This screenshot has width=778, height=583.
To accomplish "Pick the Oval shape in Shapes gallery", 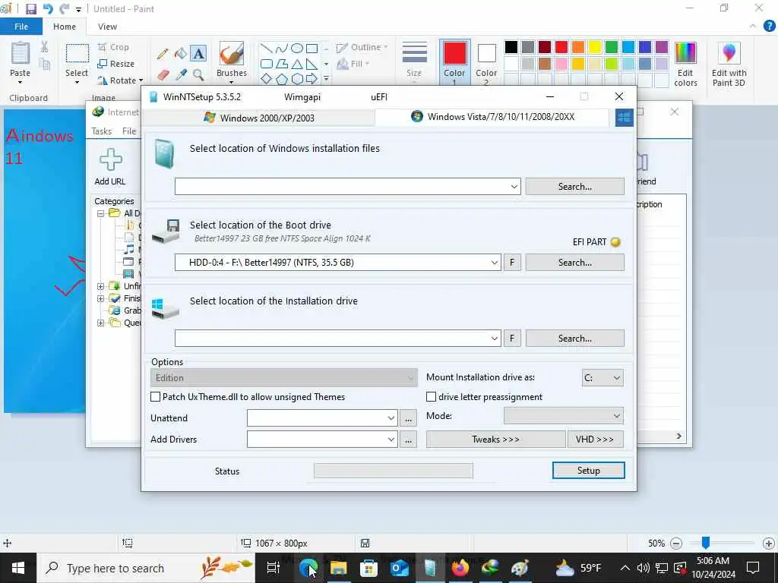I will (x=297, y=48).
